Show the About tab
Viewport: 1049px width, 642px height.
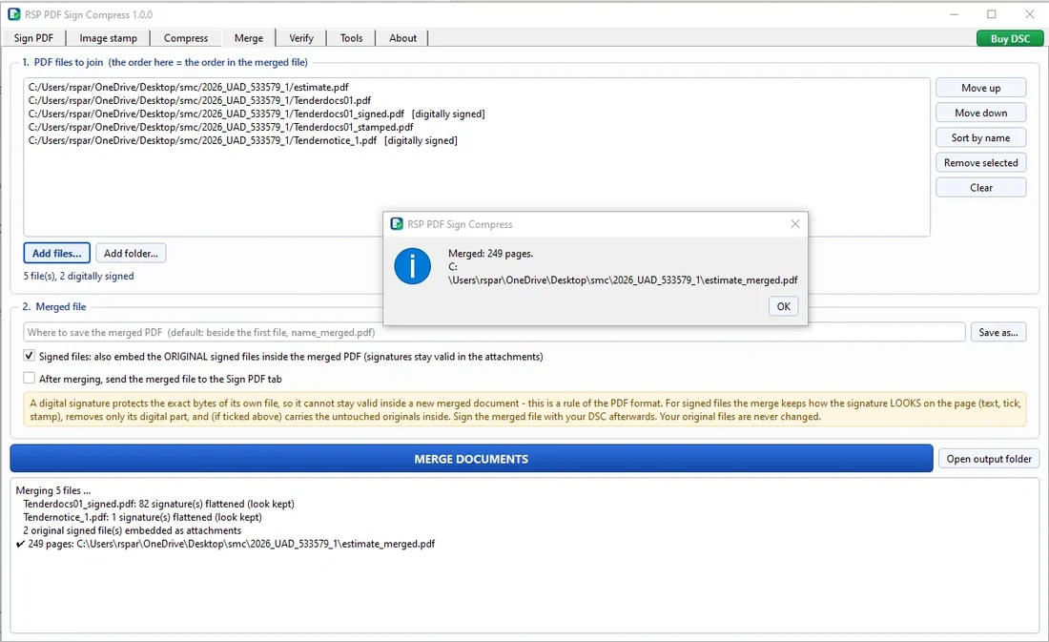coord(402,38)
